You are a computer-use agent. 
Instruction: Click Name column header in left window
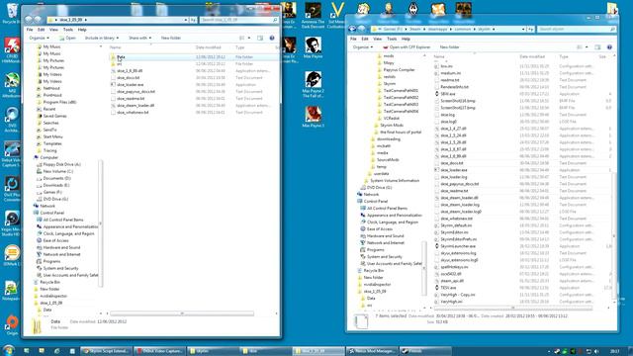(116, 47)
